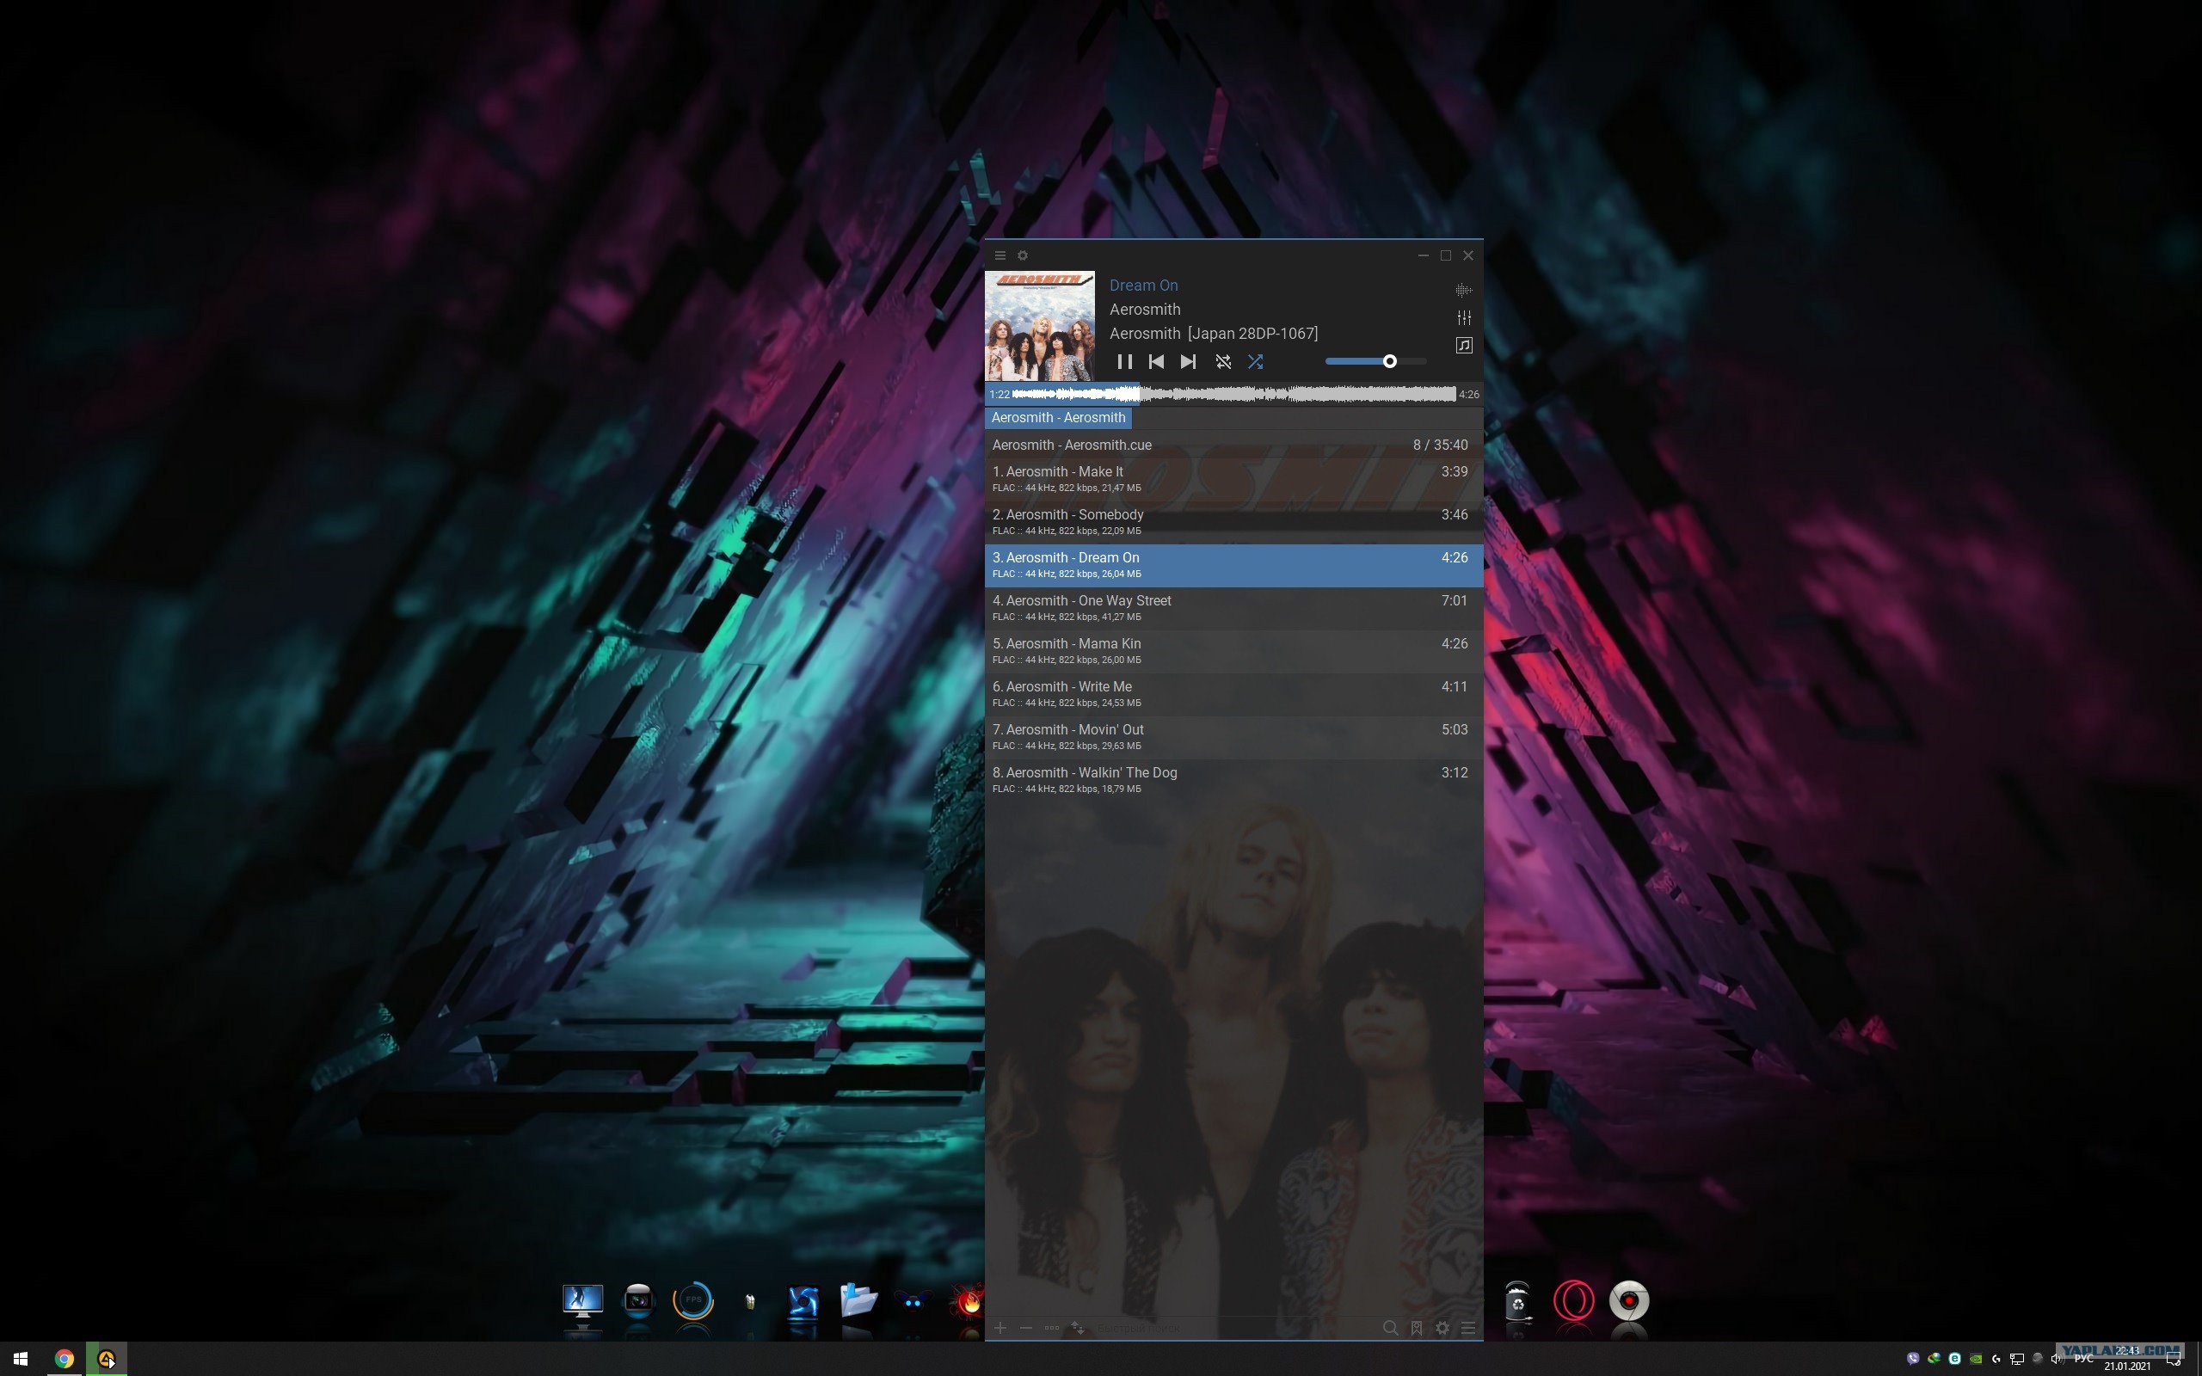
Task: Open the Windows notification center
Action: [2174, 1359]
